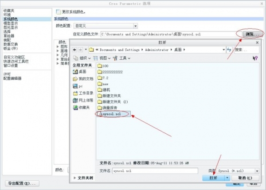The image size is (266, 190).
Task: Select 网上邻居 in common folders
Action: point(83,100)
